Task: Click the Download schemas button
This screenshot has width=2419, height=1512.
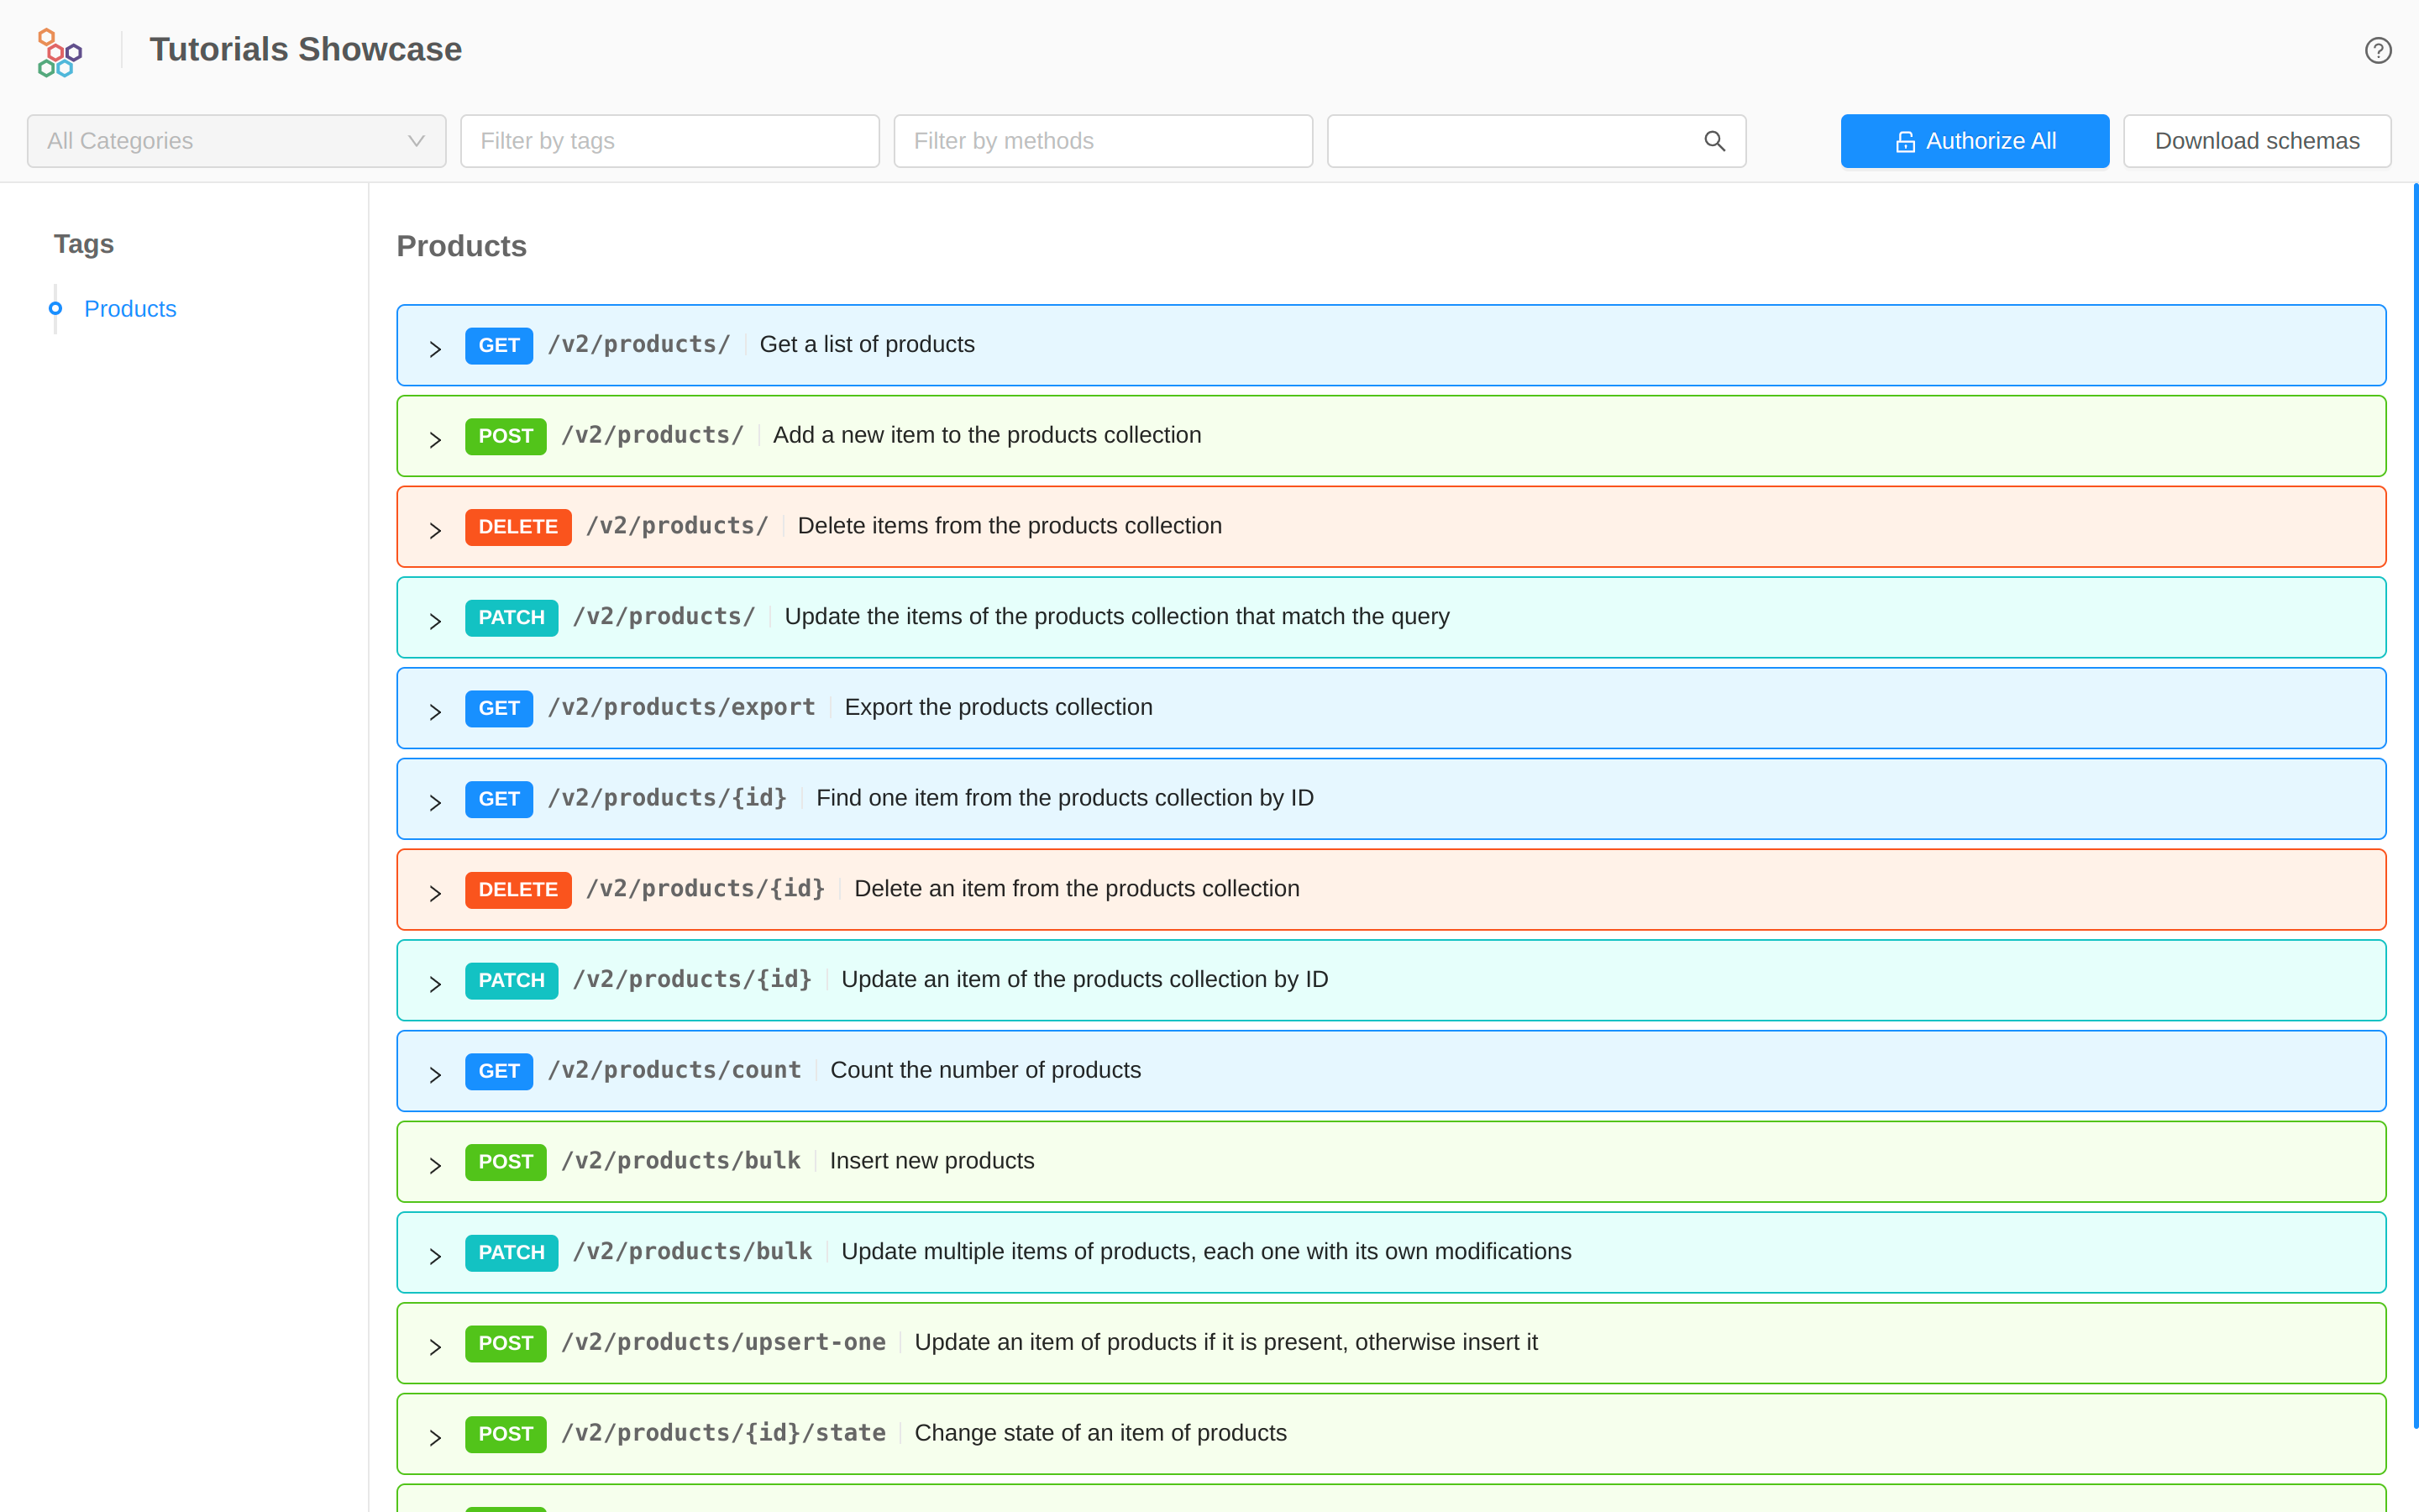Action: pyautogui.click(x=2256, y=141)
